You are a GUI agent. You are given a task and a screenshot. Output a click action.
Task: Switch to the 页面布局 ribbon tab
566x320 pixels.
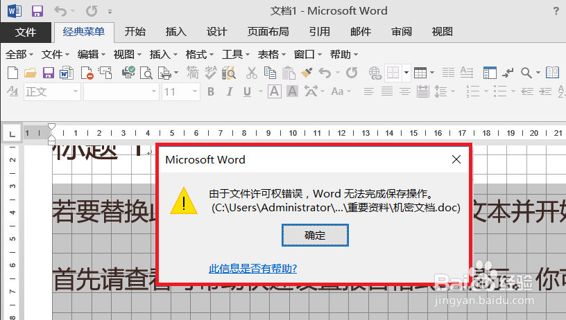(x=268, y=32)
